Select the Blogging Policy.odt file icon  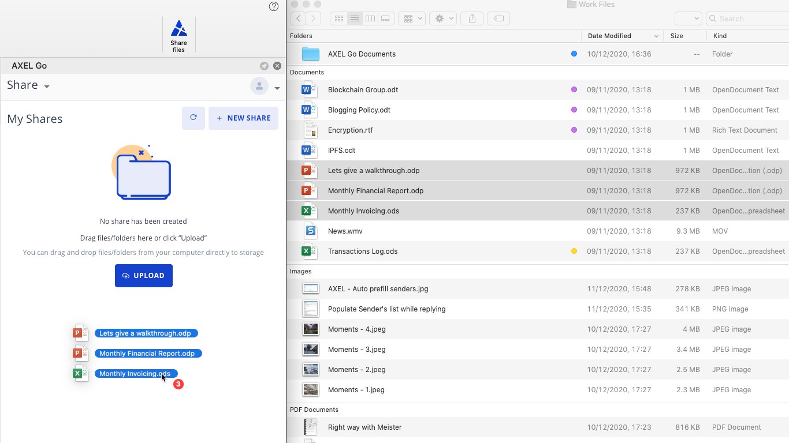tap(310, 110)
